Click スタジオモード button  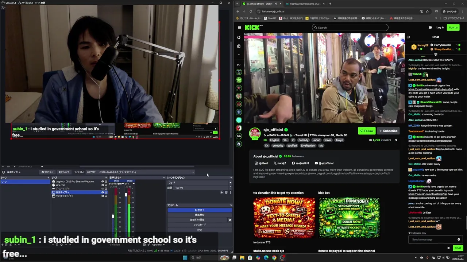tap(200, 225)
